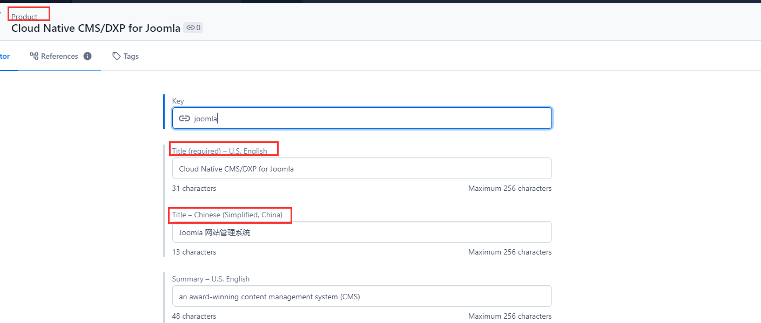Click the chain icon inside the Key field
Viewport: 761px width, 323px height.
pyautogui.click(x=184, y=118)
